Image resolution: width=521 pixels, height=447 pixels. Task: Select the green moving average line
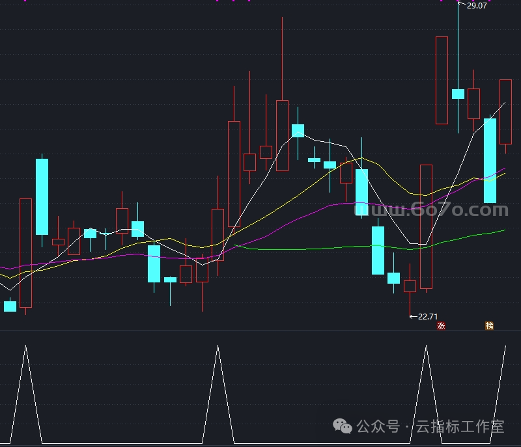click(x=369, y=246)
